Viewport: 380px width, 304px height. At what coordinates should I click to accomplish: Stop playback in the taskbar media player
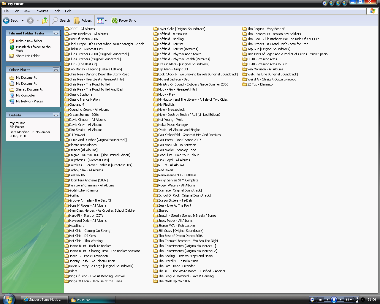320,300
